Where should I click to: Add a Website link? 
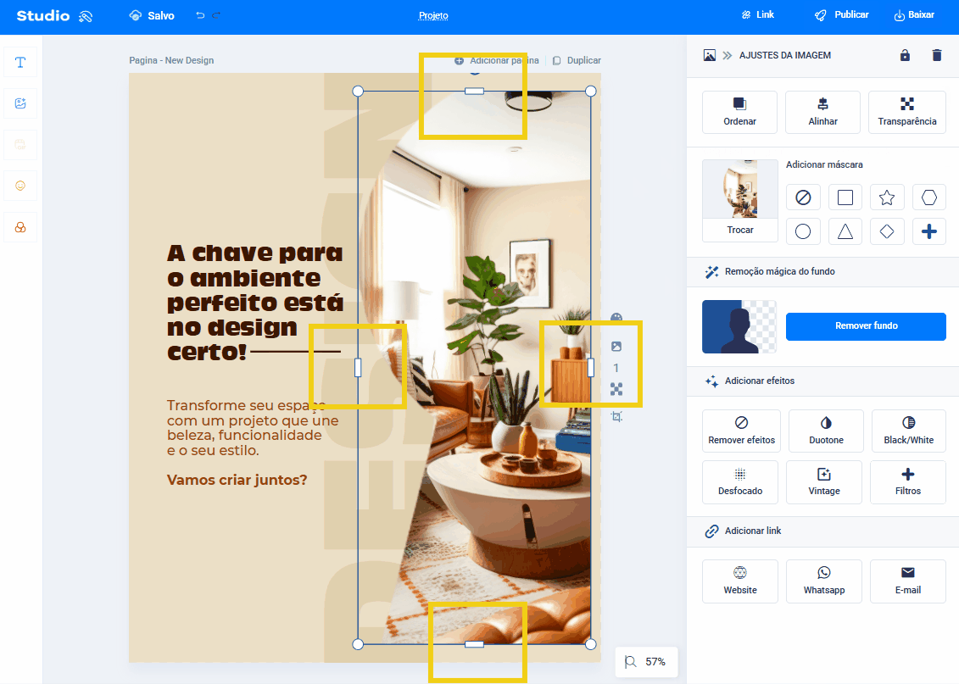tap(740, 581)
